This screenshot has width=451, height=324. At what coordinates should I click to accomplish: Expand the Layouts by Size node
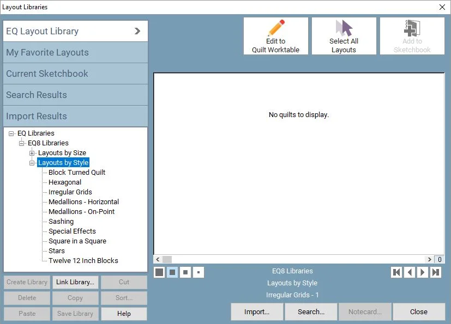[x=32, y=153]
